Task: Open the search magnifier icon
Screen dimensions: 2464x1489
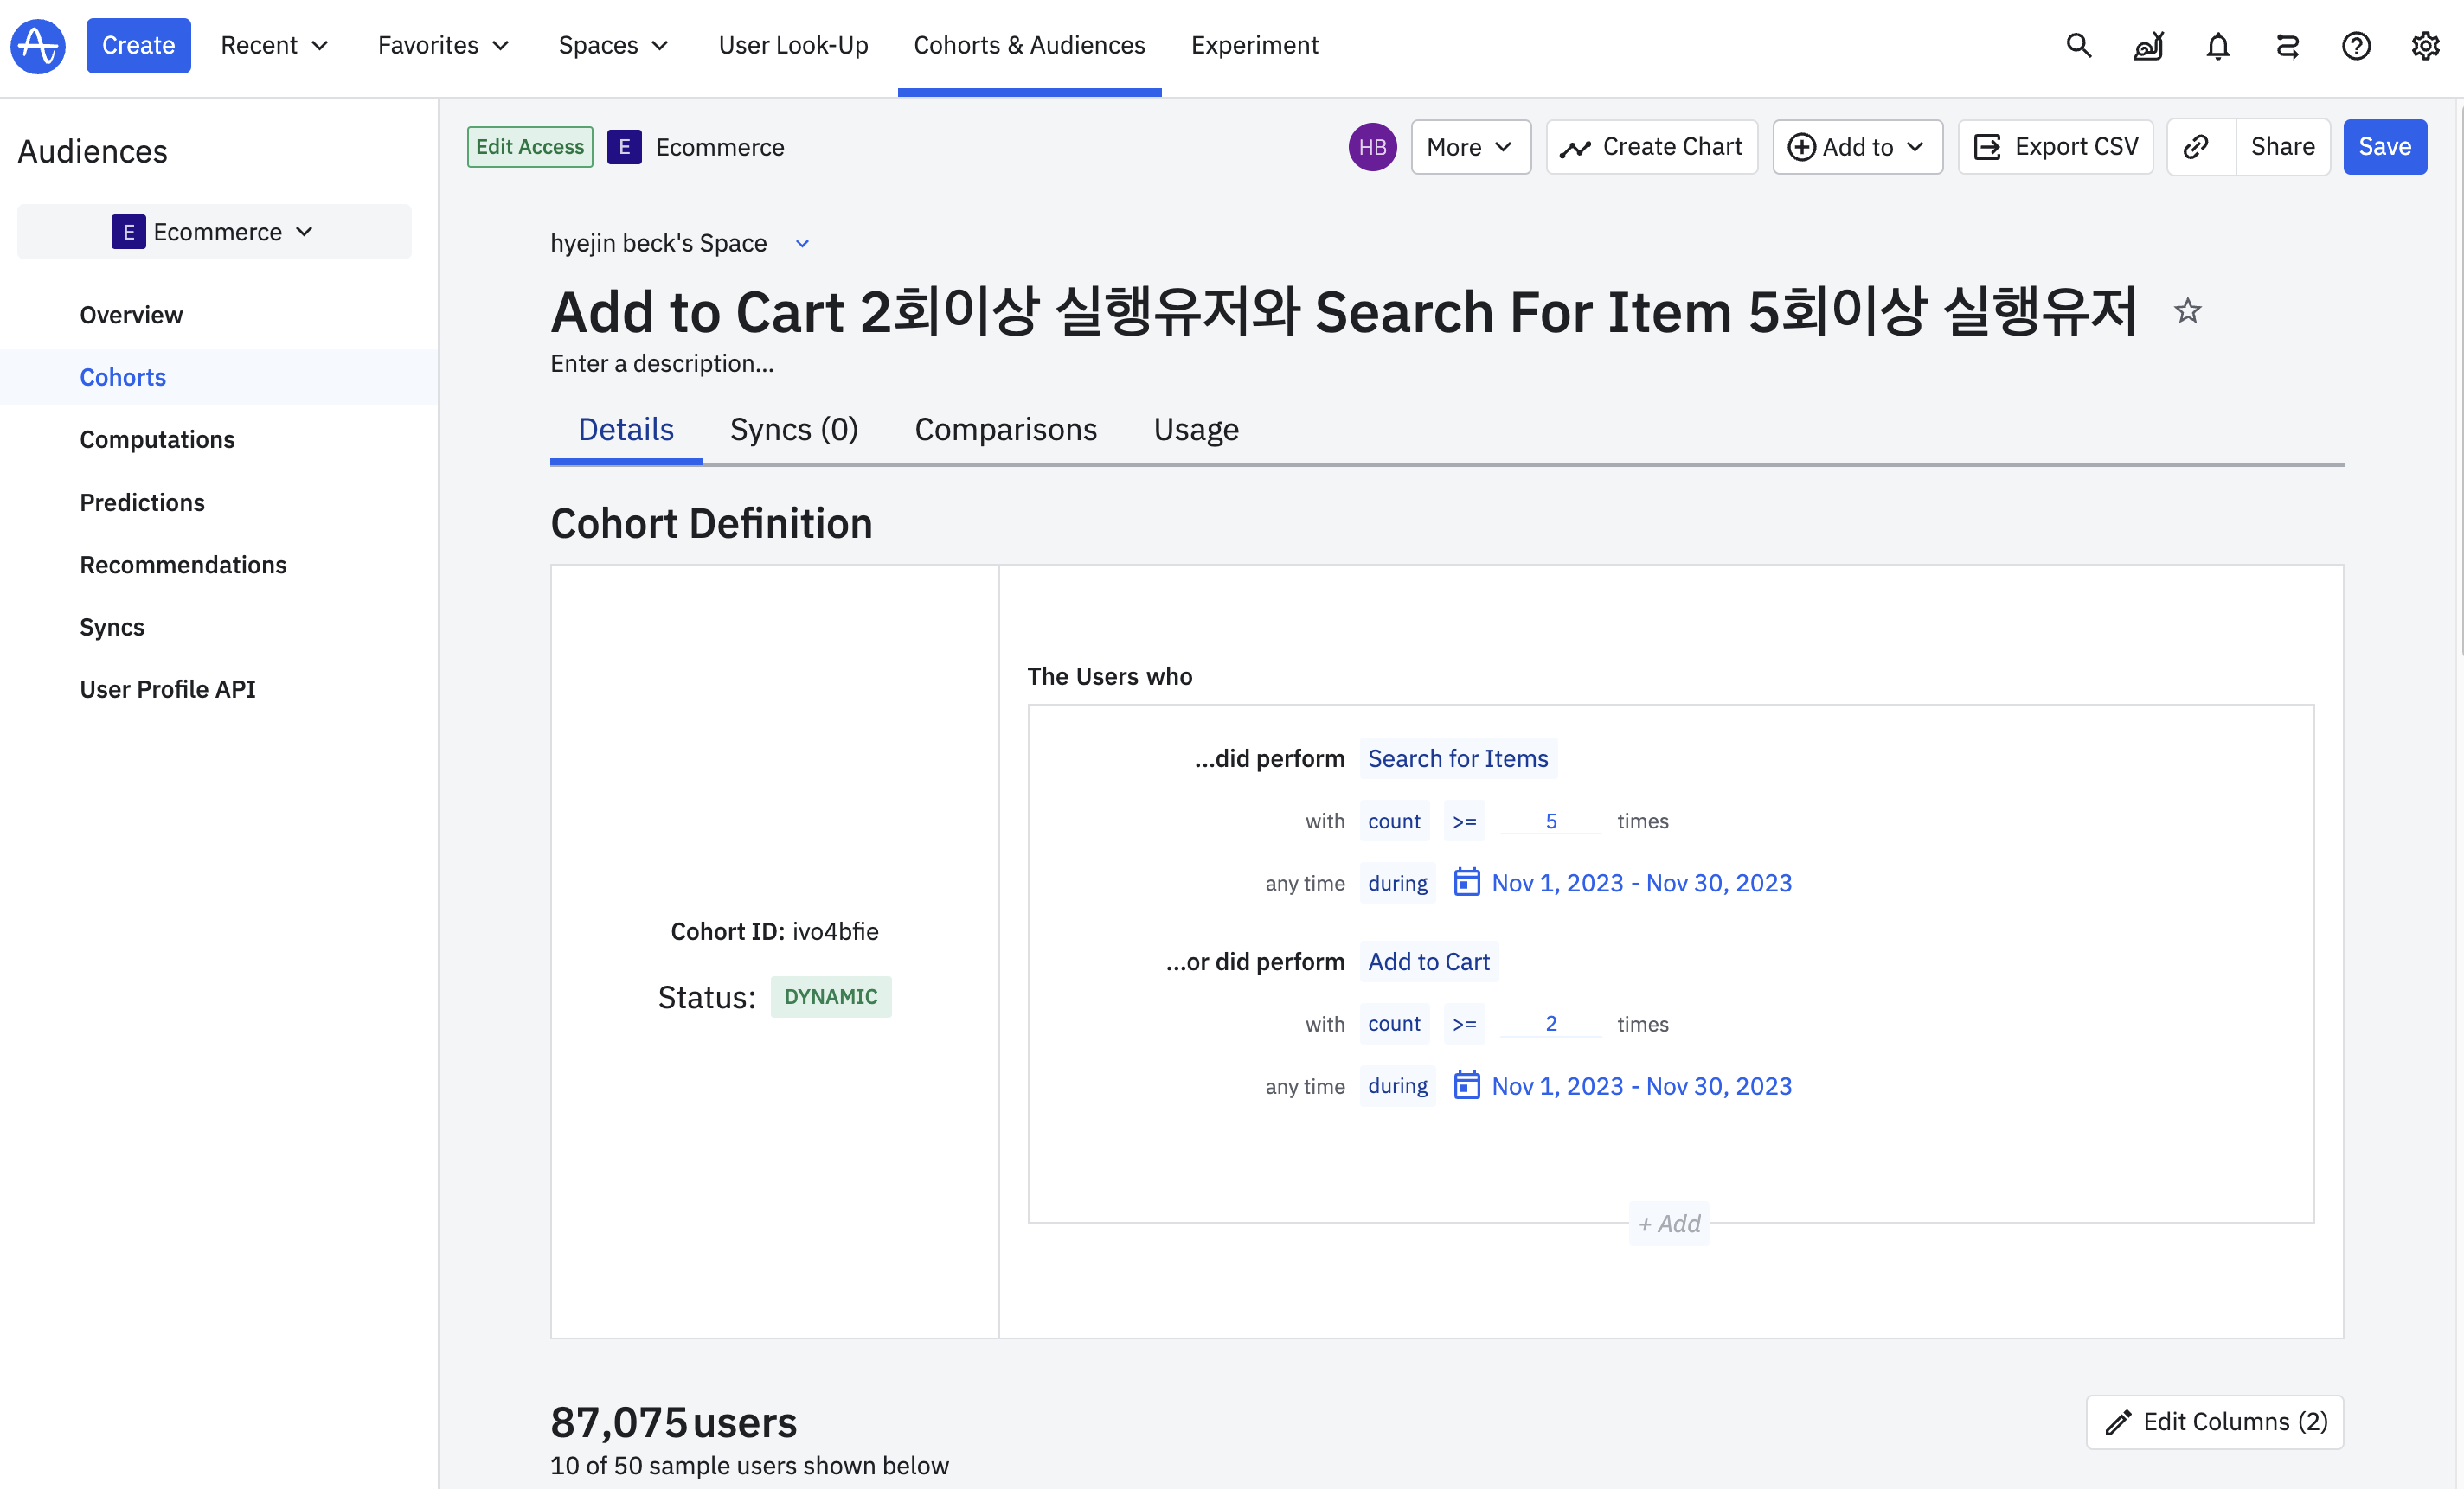Action: point(2078,45)
